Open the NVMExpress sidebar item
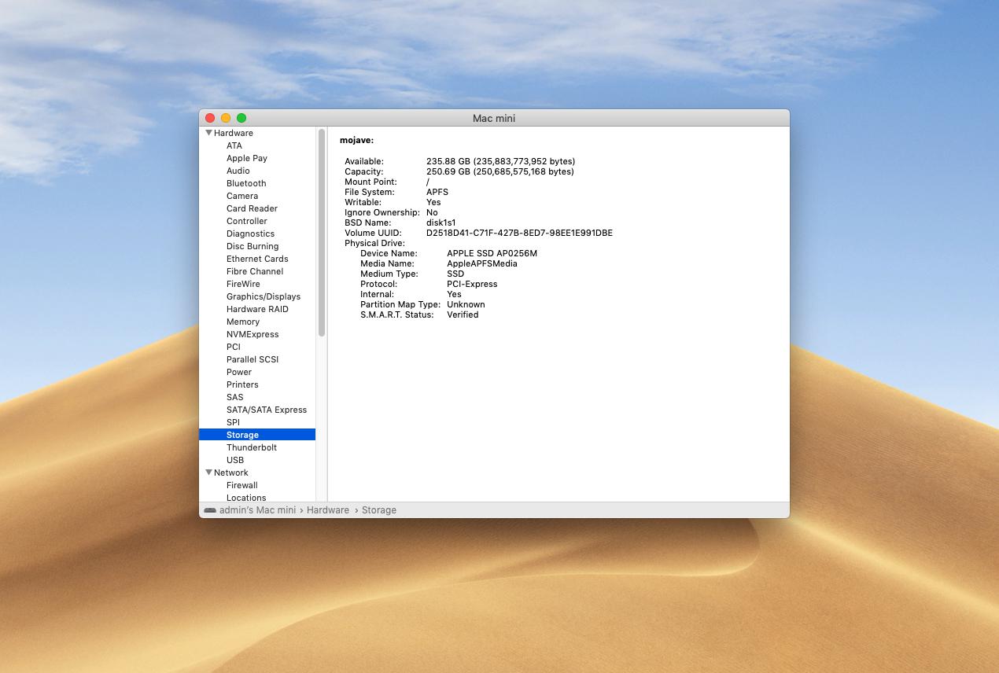999x673 pixels. click(x=253, y=334)
